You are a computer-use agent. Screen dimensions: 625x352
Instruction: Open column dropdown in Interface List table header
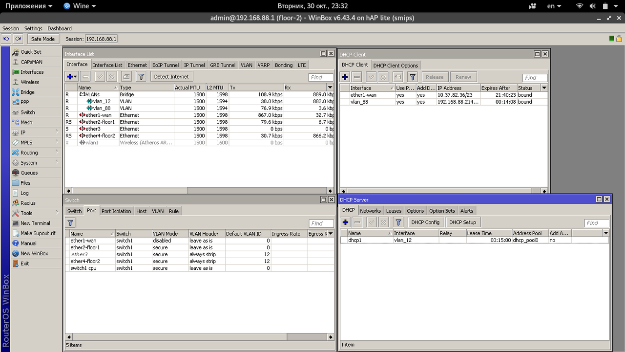(x=330, y=88)
